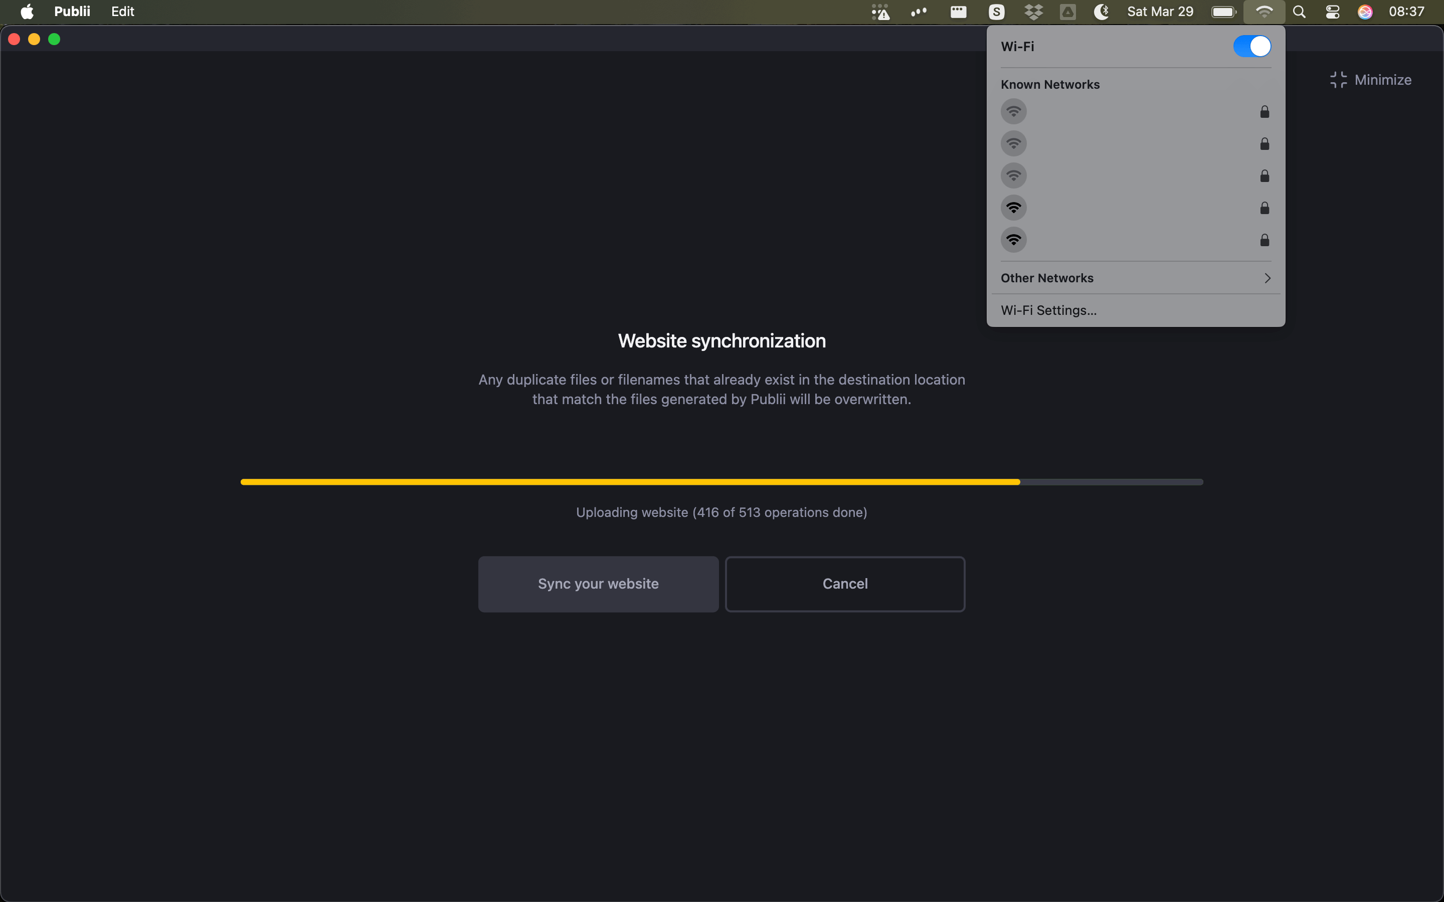The height and width of the screenshot is (902, 1444).
Task: Click the upload status text 416 of 513
Action: (x=721, y=512)
